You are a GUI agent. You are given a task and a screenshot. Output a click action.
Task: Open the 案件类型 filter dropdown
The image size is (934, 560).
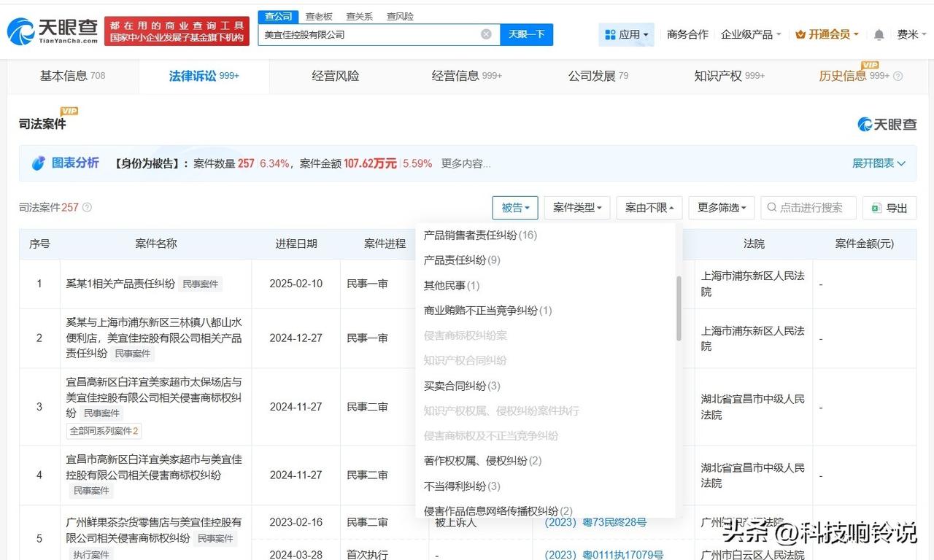pos(576,208)
